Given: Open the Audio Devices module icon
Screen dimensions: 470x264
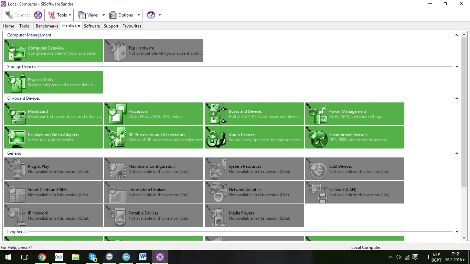Looking at the screenshot, I should pos(216,137).
